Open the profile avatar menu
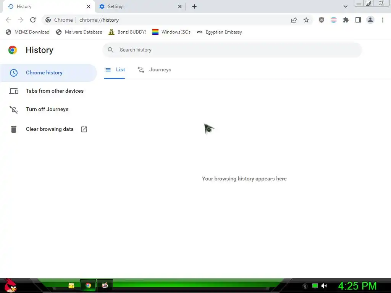The width and height of the screenshot is (391, 293). (x=370, y=20)
